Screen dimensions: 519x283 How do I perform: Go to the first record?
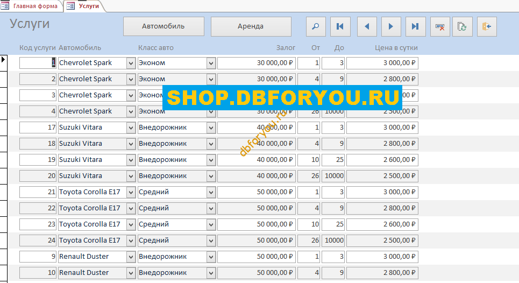click(x=340, y=26)
